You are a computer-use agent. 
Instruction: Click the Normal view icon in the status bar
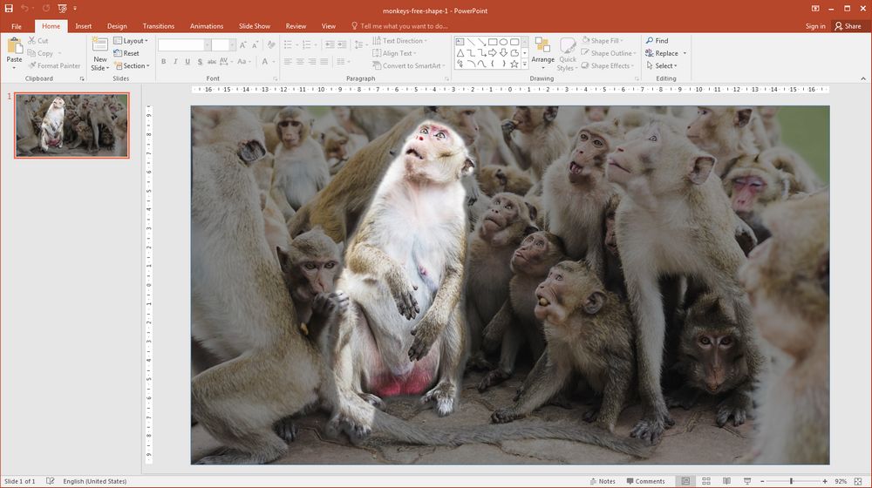point(685,481)
